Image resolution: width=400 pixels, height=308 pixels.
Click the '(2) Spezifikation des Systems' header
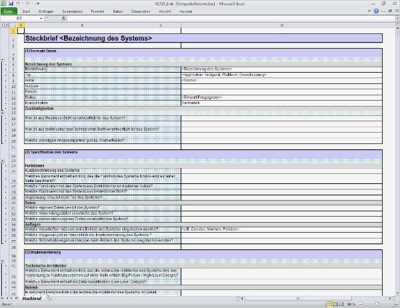(x=203, y=154)
